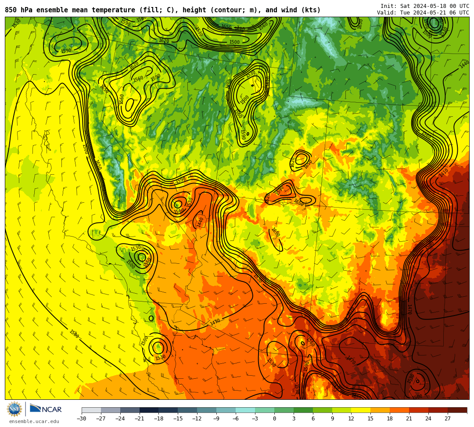The image size is (474, 427).
Task: Click the darkest colorbar swatch above 27
Action: tap(457, 410)
